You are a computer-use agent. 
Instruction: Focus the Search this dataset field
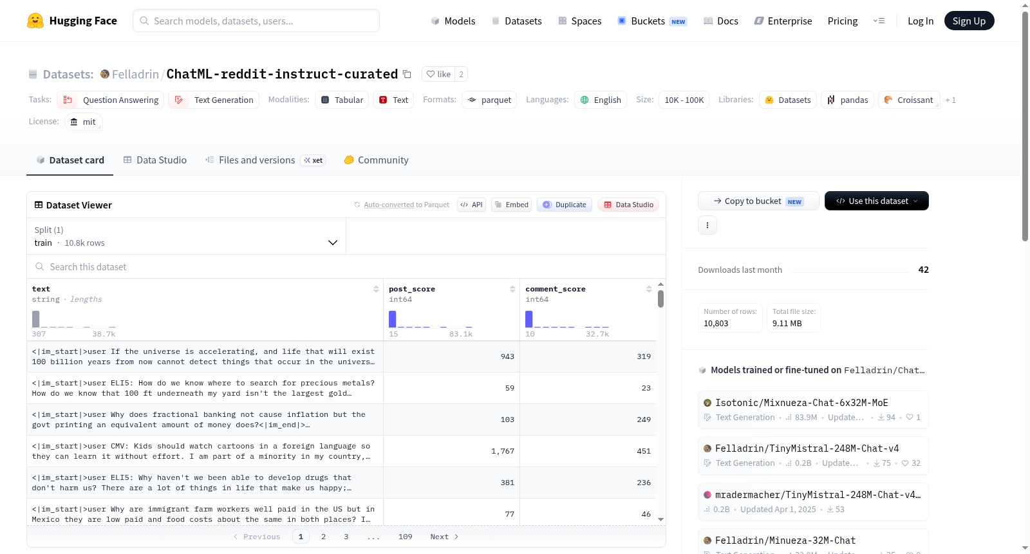point(346,266)
